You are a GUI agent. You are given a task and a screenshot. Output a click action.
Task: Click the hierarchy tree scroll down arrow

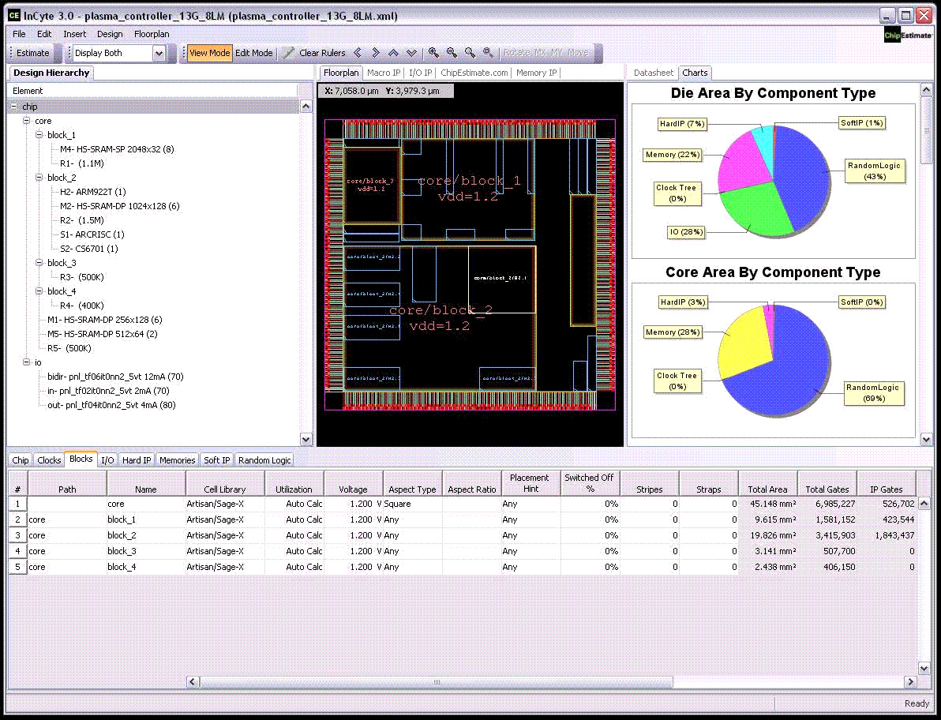click(x=306, y=439)
